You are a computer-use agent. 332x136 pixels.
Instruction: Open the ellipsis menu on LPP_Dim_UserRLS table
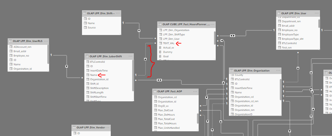point(46,41)
